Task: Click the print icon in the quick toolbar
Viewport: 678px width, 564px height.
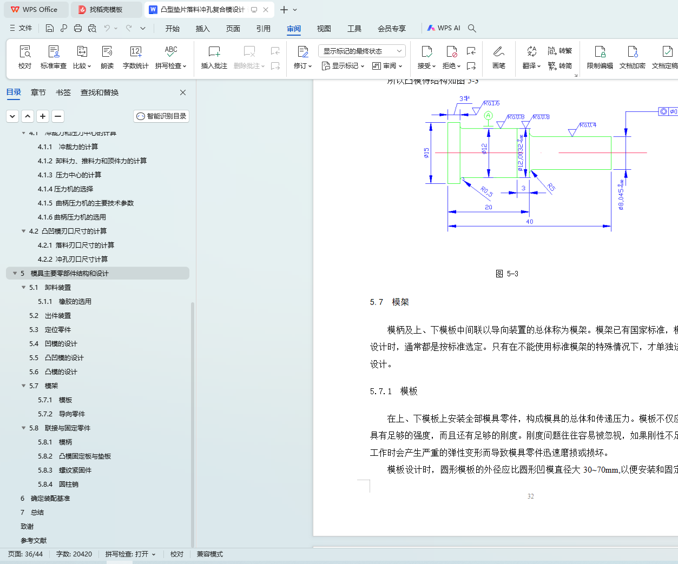Action: (78, 28)
